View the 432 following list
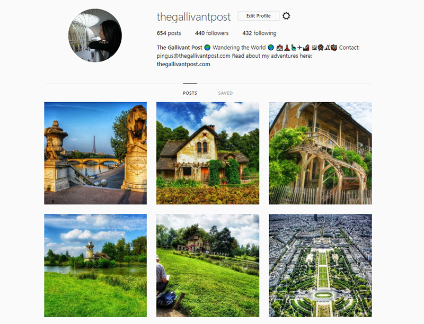 [259, 33]
